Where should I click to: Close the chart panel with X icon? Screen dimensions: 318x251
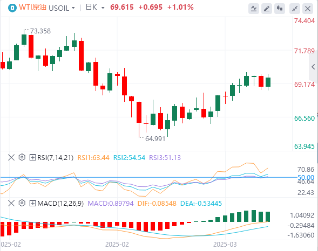(308, 9)
